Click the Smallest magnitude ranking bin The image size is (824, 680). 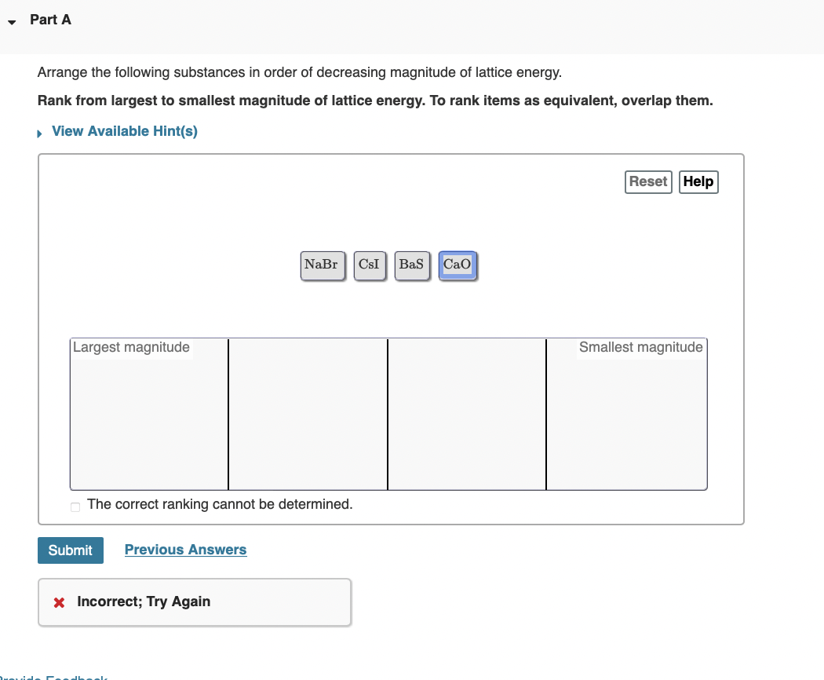pyautogui.click(x=627, y=414)
